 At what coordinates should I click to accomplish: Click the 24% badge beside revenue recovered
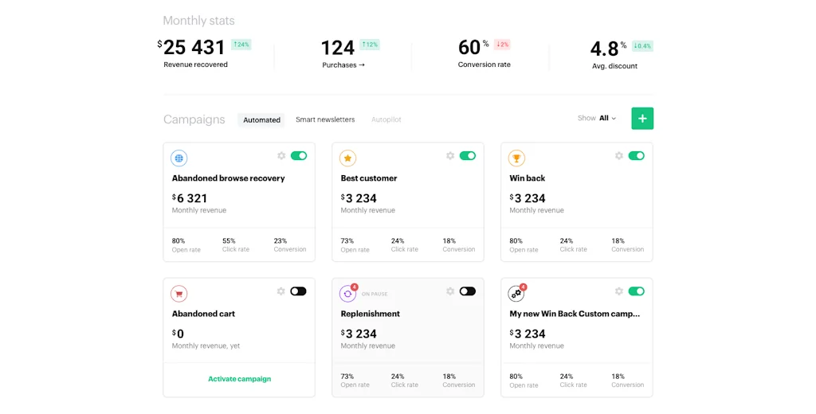pos(241,45)
